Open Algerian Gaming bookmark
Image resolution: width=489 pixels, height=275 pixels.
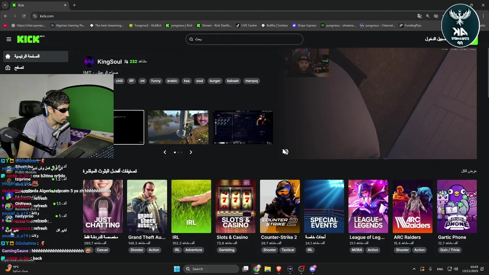point(67,26)
